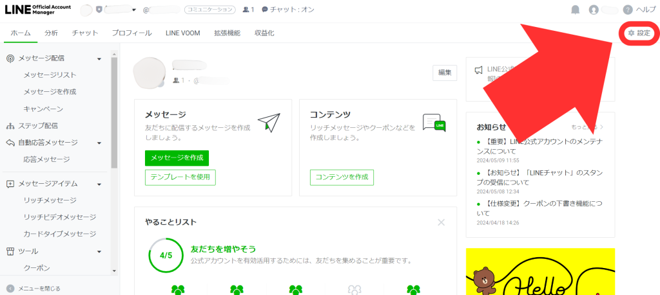Screen dimensions: 660x295
Task: Click the LINE Official Account Manager logo
Action: point(38,9)
